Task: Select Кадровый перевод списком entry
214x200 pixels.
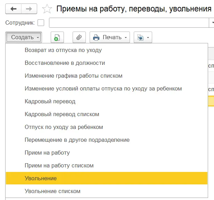Action: coord(62,114)
